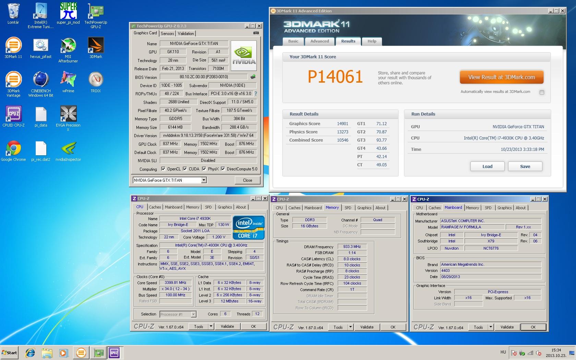Screen dimensions: 576x360
Task: Click the Bus Interface question mark icon
Action: pos(255,94)
